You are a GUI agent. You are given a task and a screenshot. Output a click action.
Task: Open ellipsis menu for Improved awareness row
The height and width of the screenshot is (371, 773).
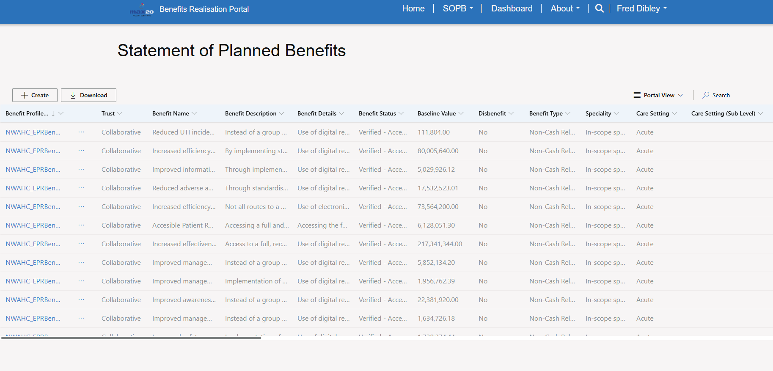point(81,300)
